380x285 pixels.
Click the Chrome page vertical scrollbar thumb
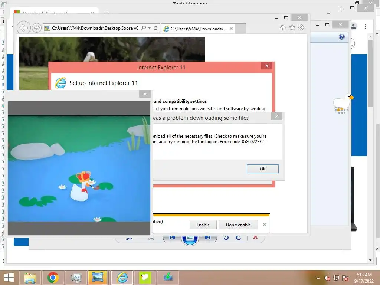coord(370,73)
